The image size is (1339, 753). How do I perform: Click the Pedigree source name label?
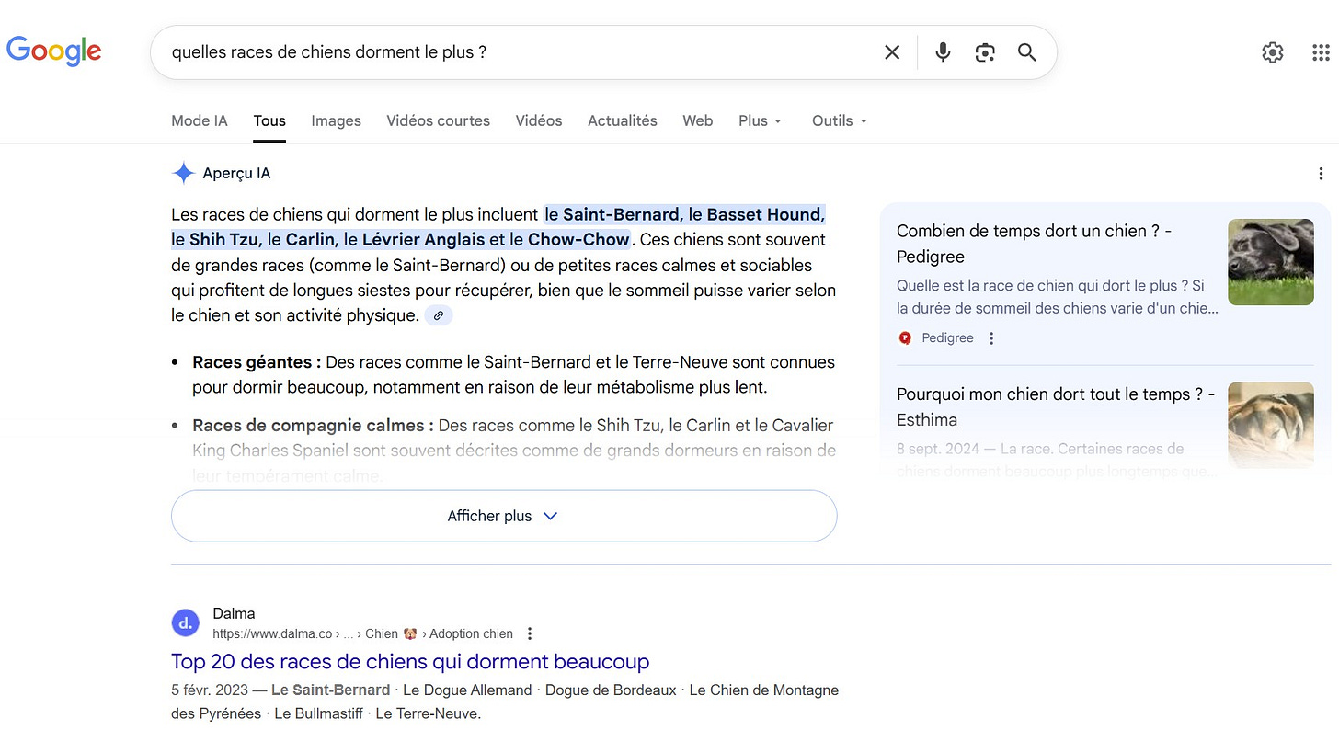tap(947, 338)
